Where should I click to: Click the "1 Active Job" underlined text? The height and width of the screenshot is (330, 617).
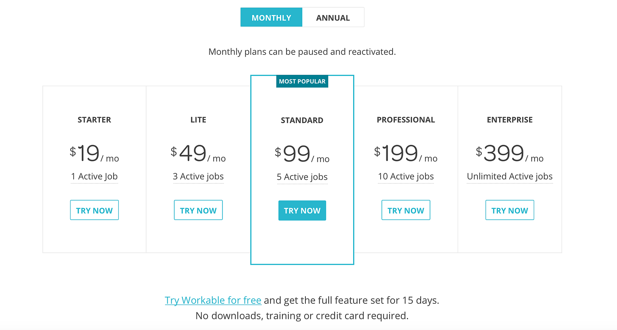pyautogui.click(x=94, y=176)
